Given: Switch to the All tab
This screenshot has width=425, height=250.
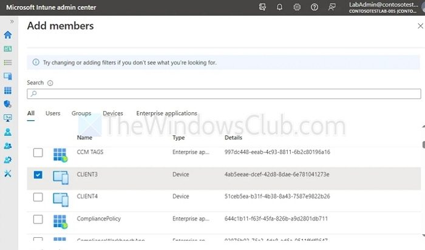Looking at the screenshot, I should point(31,113).
